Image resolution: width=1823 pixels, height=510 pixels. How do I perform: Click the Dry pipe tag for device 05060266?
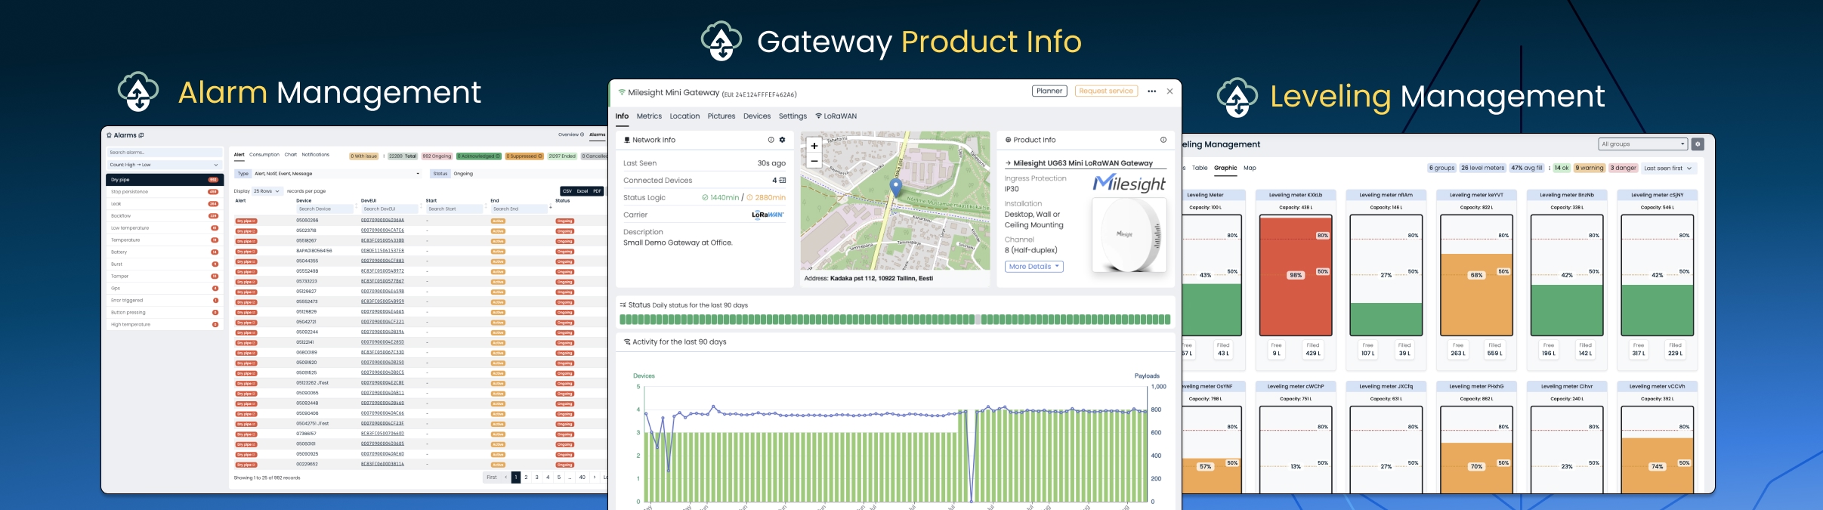tap(246, 221)
